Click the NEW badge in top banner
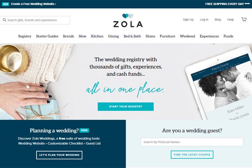 (5, 4)
